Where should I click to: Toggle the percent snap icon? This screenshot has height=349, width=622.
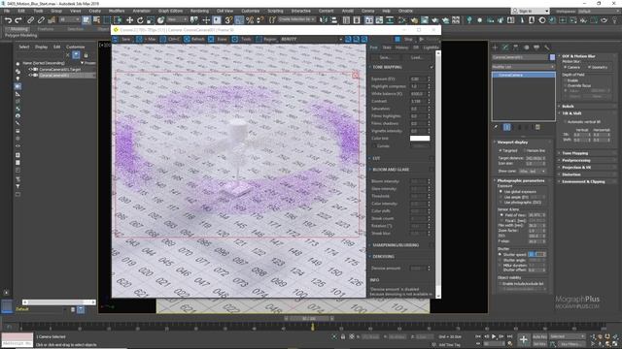pos(250,19)
